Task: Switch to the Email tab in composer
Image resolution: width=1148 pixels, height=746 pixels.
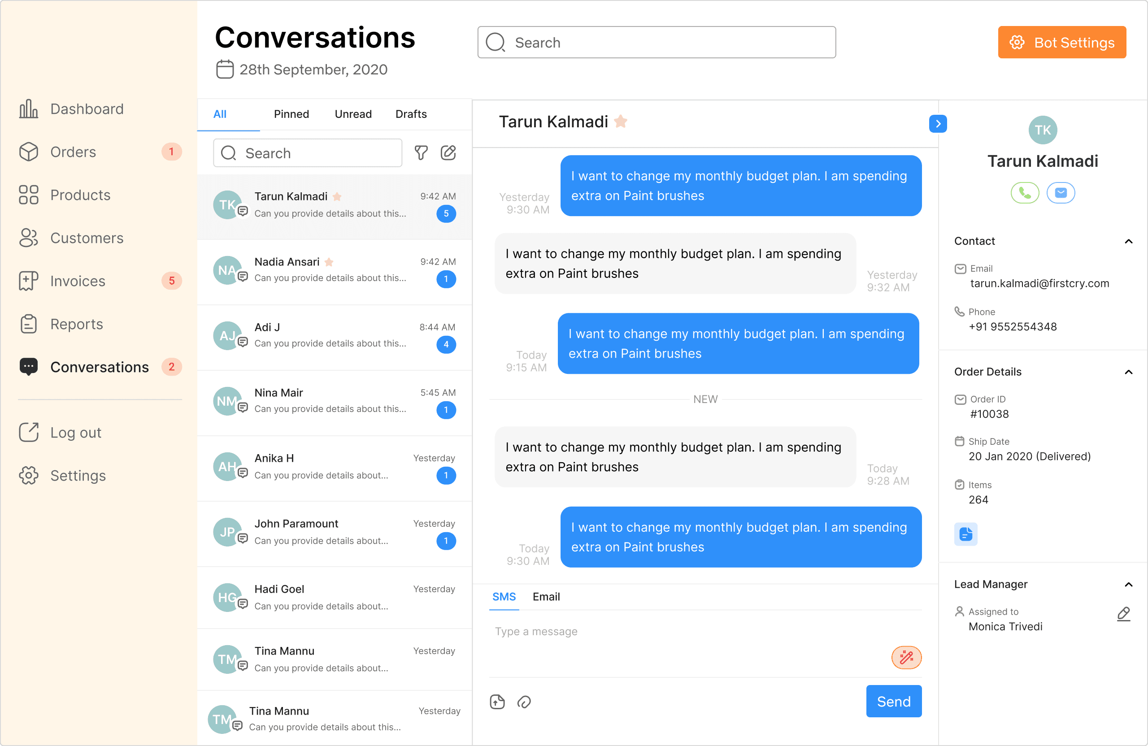Action: click(x=546, y=597)
